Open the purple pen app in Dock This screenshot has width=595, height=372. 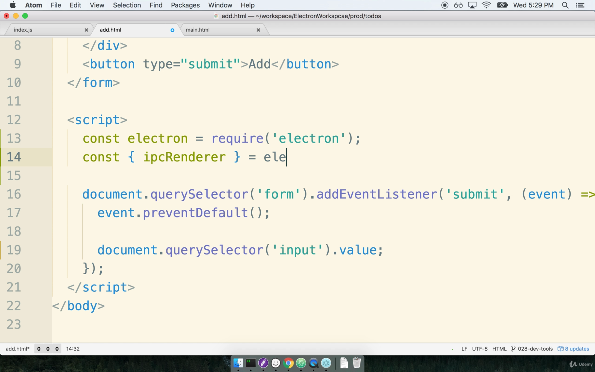point(263,363)
